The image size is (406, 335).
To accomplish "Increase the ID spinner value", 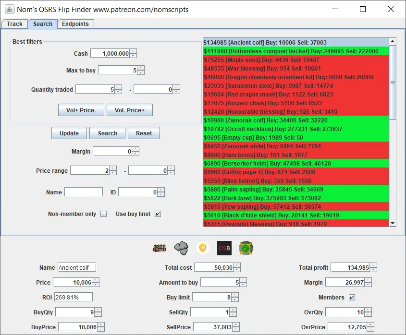I will tap(161, 190).
